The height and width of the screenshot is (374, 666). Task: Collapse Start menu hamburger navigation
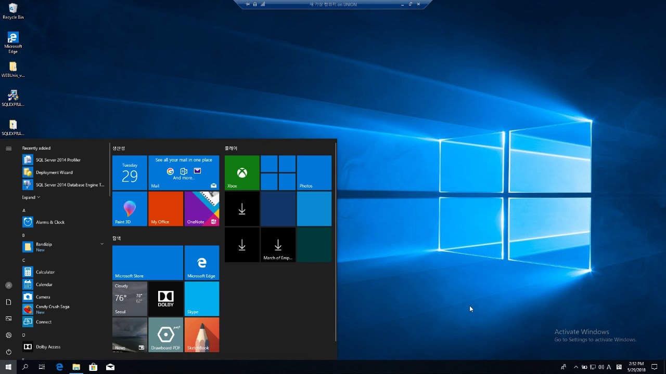pyautogui.click(x=8, y=149)
